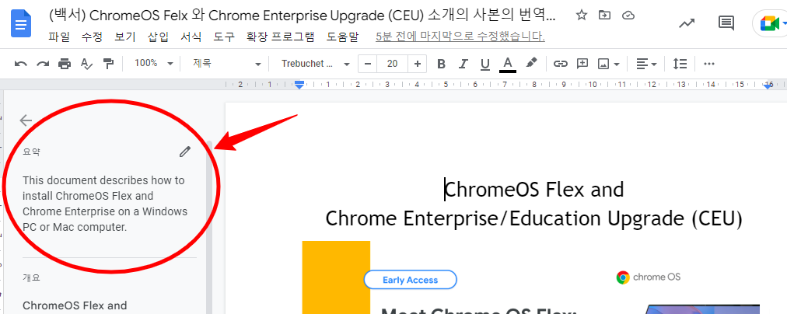787x314 pixels.
Task: Toggle bold formatting
Action: point(441,64)
